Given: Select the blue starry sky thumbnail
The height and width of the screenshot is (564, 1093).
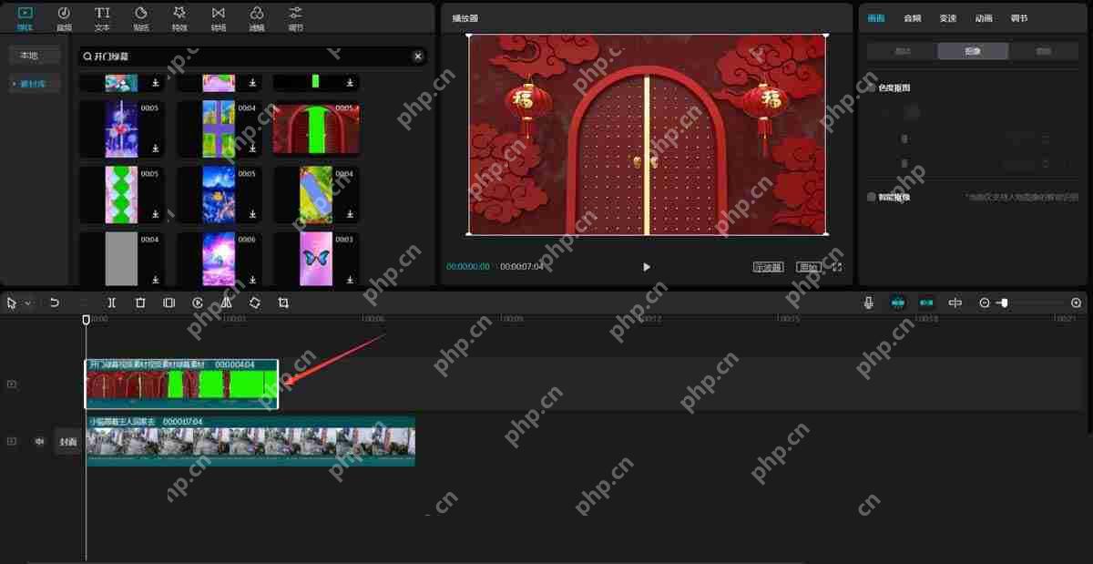Looking at the screenshot, I should 219,194.
